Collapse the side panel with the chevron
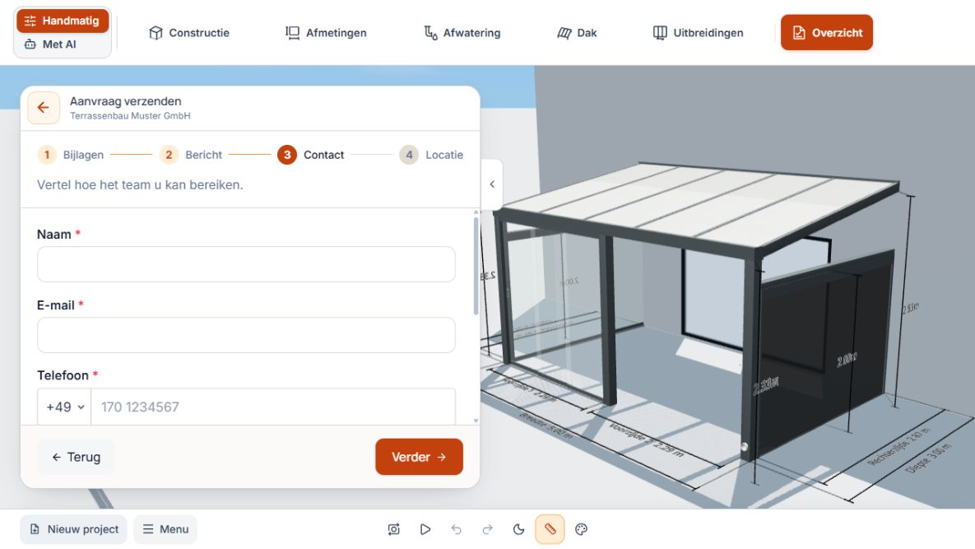 click(492, 184)
